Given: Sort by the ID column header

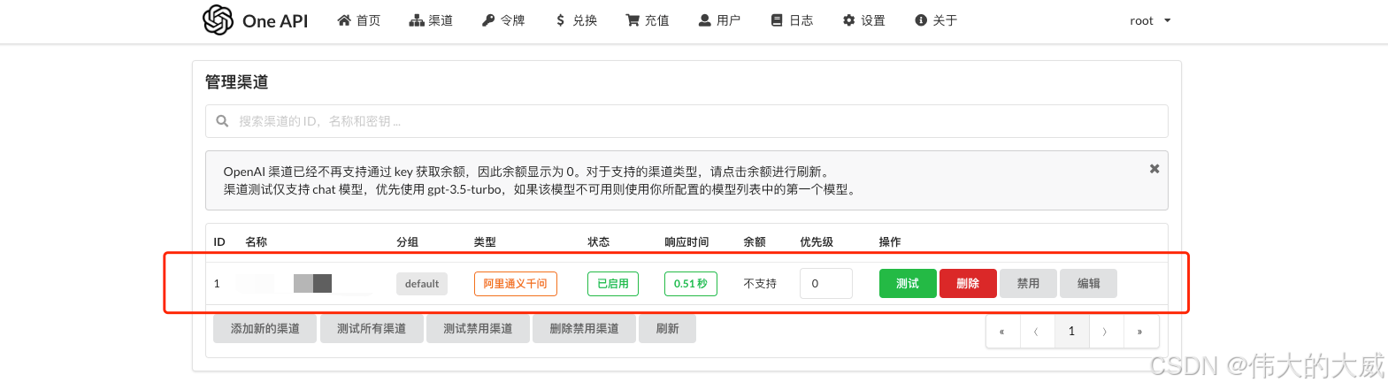Looking at the screenshot, I should (219, 242).
